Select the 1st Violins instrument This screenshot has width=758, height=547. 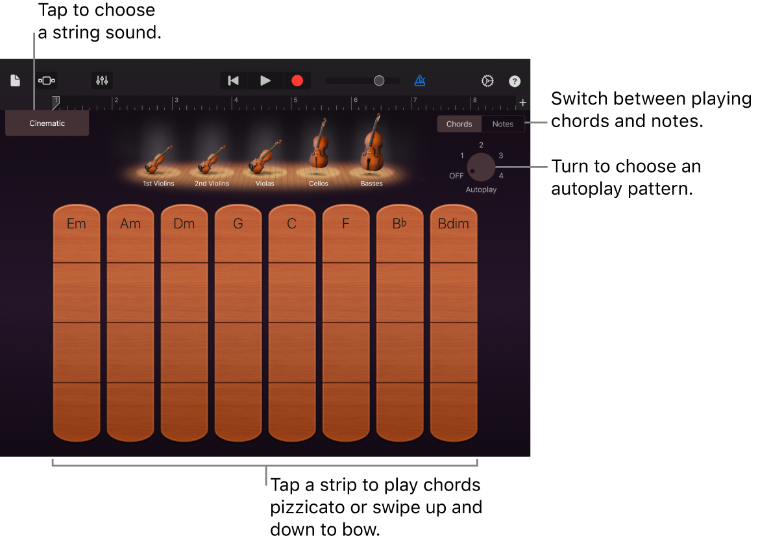point(157,159)
